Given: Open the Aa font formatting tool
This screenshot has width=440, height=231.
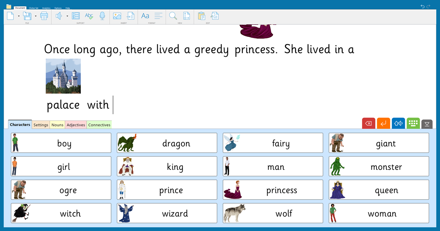Looking at the screenshot, I should coord(145,16).
